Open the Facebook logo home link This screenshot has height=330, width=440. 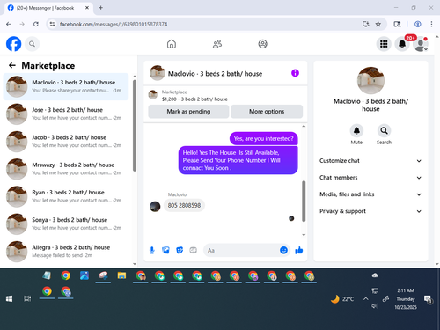click(x=13, y=44)
